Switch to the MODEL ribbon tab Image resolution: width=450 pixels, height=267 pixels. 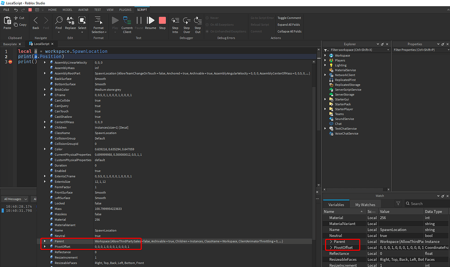[x=67, y=9]
